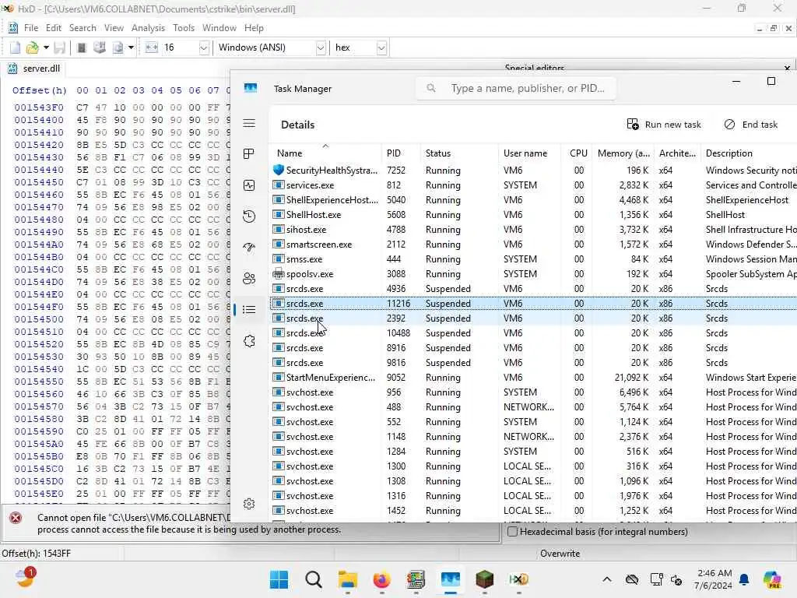The image size is (797, 598).
Task: Open Search from the taskbar
Action: 314,579
